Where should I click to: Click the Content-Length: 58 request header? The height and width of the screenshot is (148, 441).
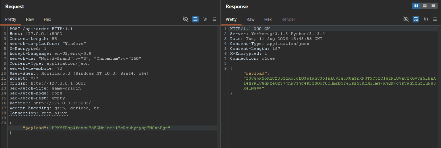33,39
